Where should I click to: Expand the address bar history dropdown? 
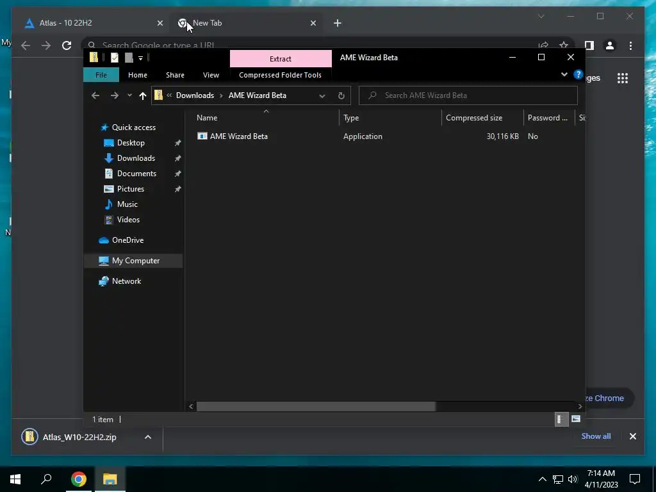(322, 95)
